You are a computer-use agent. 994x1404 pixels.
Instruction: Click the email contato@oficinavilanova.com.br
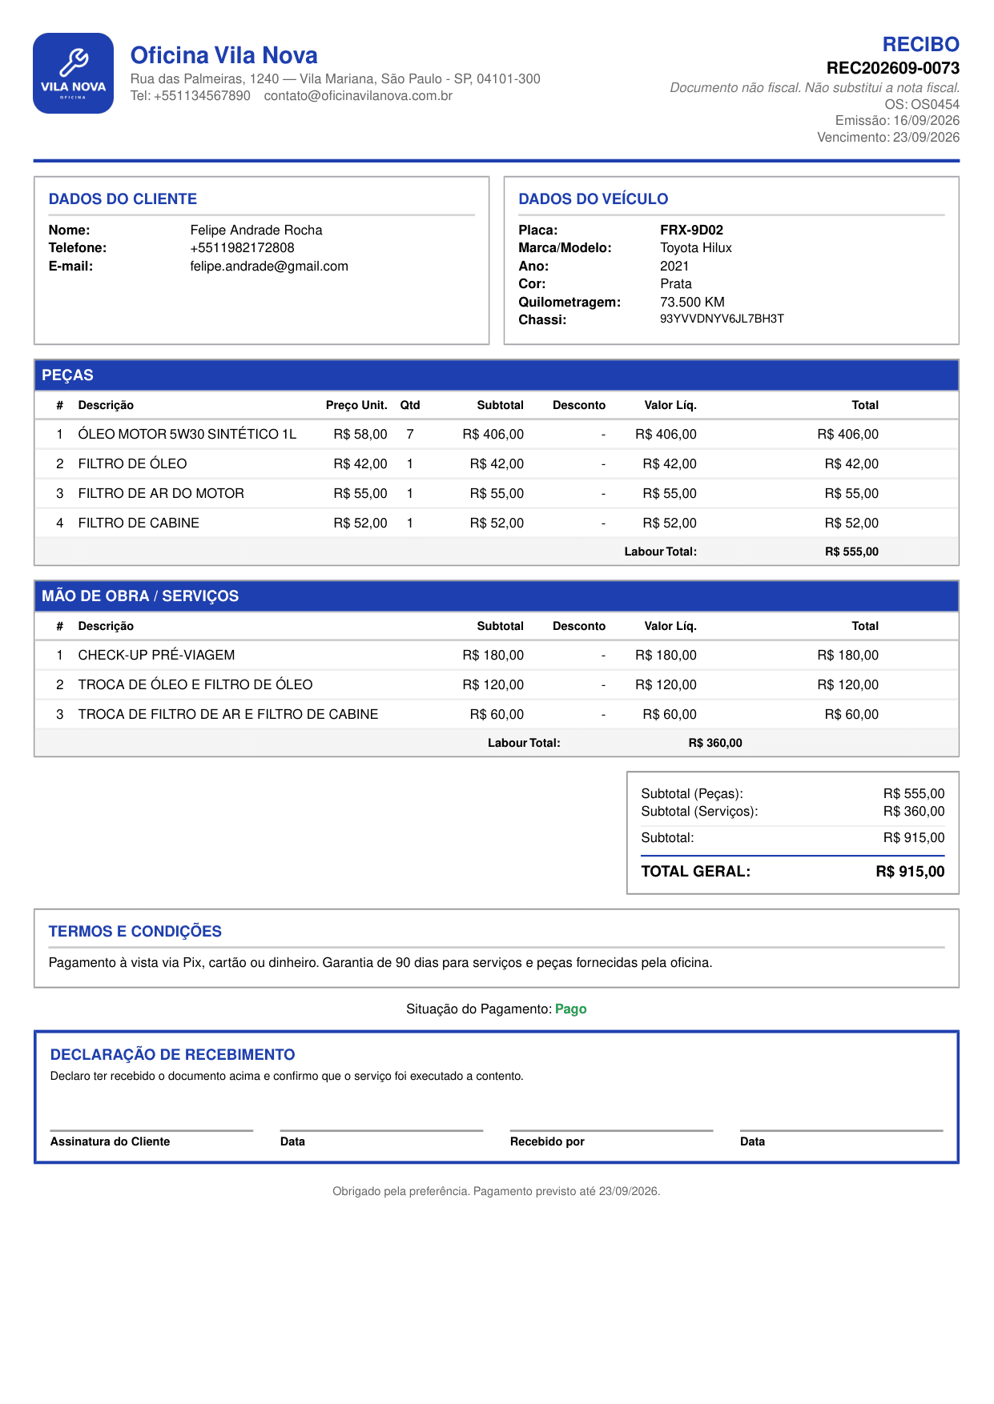358,96
